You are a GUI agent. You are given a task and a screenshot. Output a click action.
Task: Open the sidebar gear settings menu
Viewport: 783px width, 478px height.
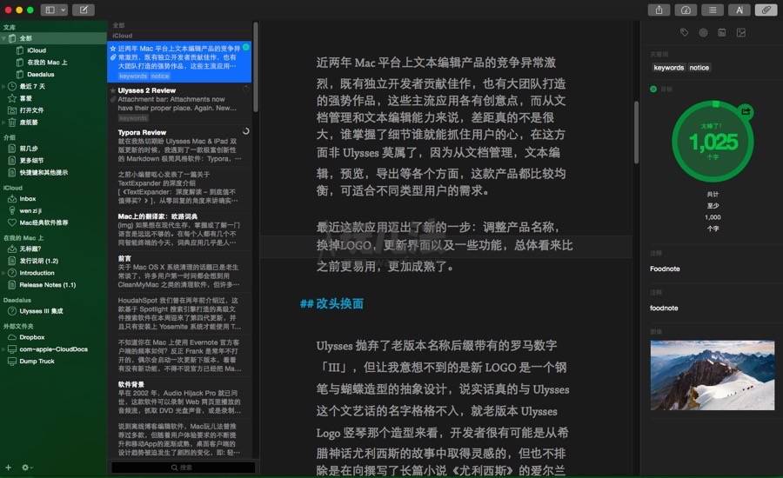(x=27, y=467)
